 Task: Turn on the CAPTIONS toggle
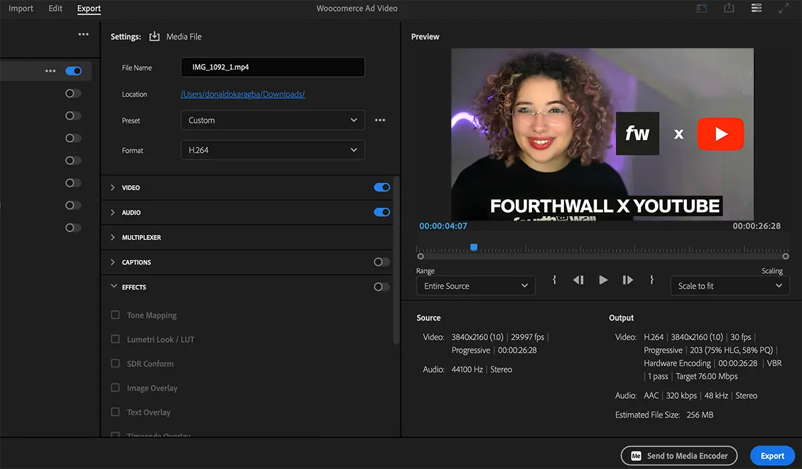click(x=382, y=262)
